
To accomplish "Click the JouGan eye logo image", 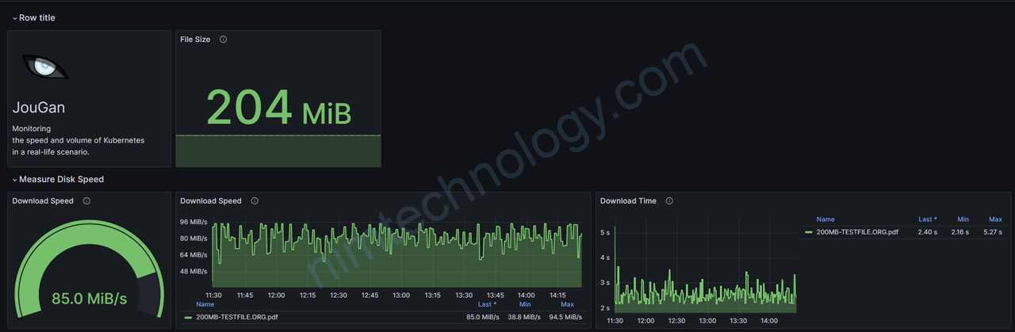I will coord(45,68).
